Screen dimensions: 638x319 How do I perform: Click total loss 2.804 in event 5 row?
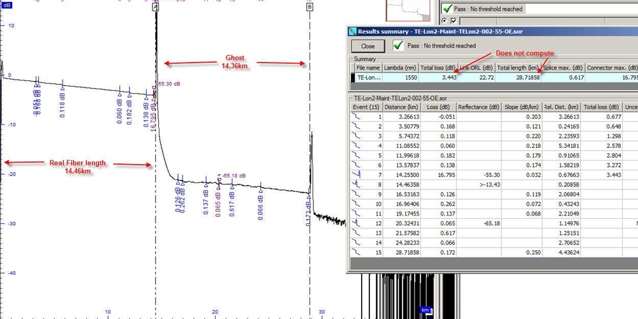pos(602,156)
